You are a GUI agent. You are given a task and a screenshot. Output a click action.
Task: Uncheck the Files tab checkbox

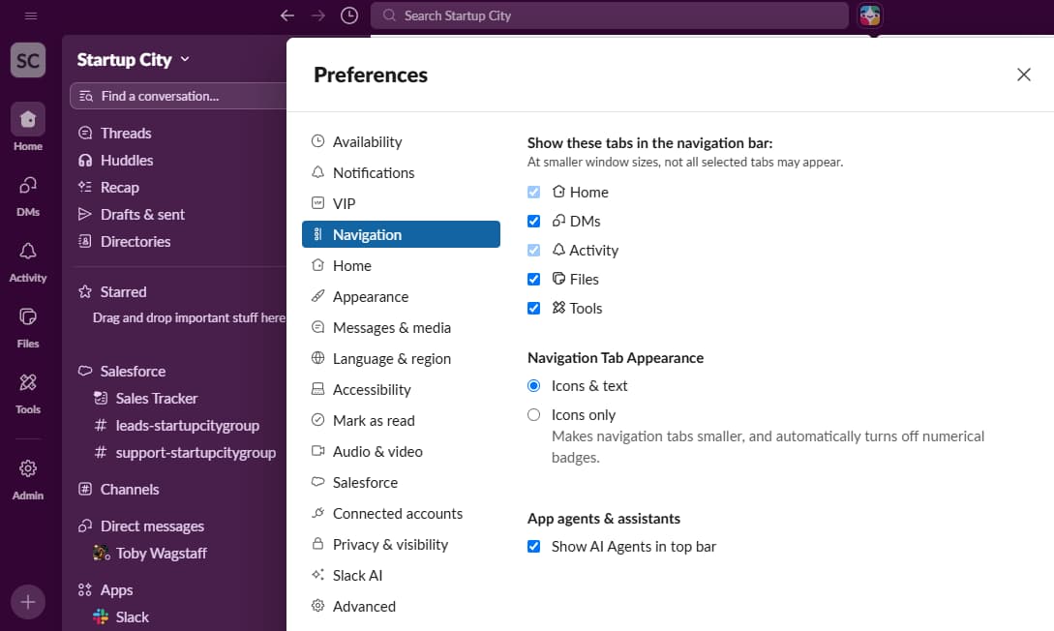[533, 279]
